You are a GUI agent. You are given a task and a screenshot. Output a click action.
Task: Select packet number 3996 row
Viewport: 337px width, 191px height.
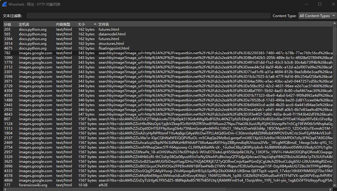[x=168, y=166]
